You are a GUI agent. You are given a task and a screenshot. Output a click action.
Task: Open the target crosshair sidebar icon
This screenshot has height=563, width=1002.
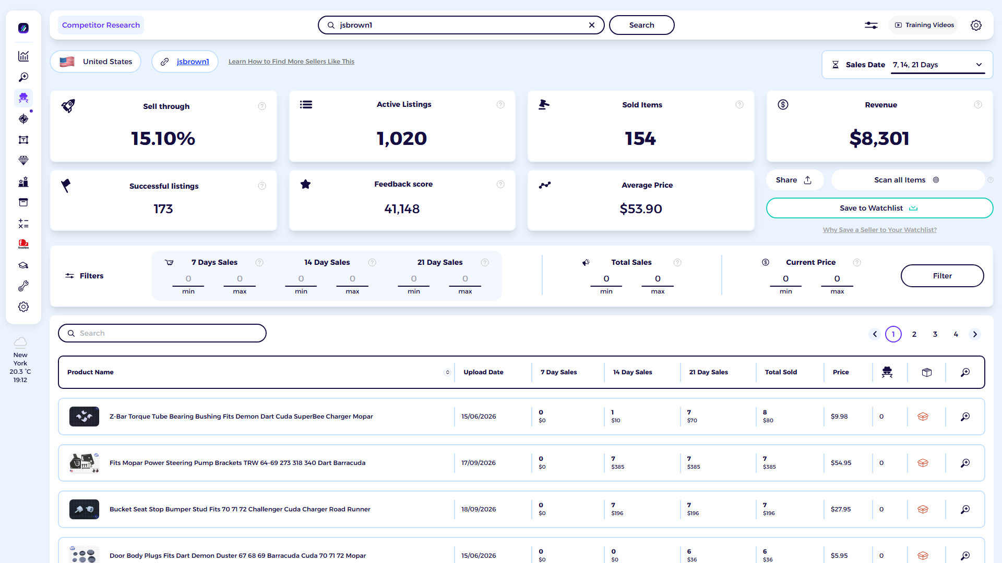(23, 119)
